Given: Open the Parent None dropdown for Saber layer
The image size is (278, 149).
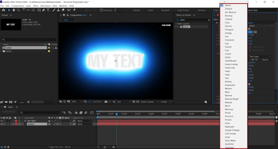Looking at the screenshot, I should [85, 124].
